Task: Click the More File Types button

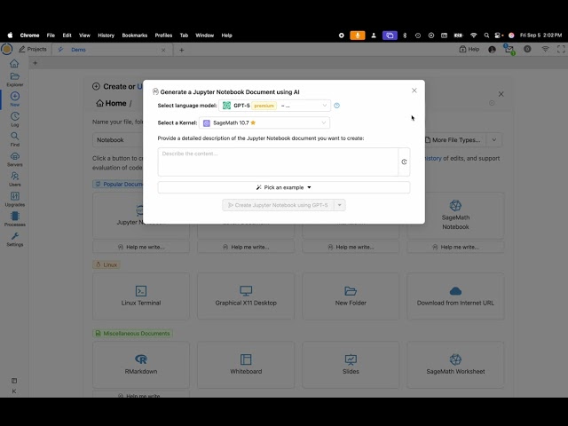Action: pos(455,140)
